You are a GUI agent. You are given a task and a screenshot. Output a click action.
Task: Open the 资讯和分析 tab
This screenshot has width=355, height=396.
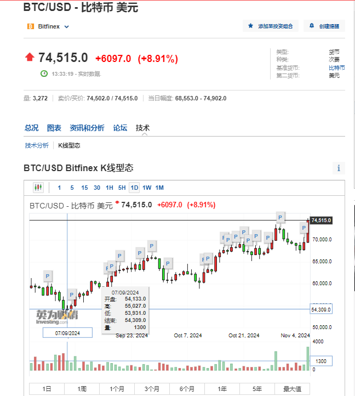pos(87,128)
